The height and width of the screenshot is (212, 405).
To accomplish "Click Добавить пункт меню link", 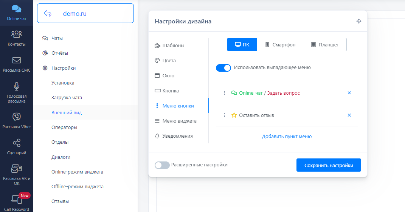I will (x=287, y=137).
